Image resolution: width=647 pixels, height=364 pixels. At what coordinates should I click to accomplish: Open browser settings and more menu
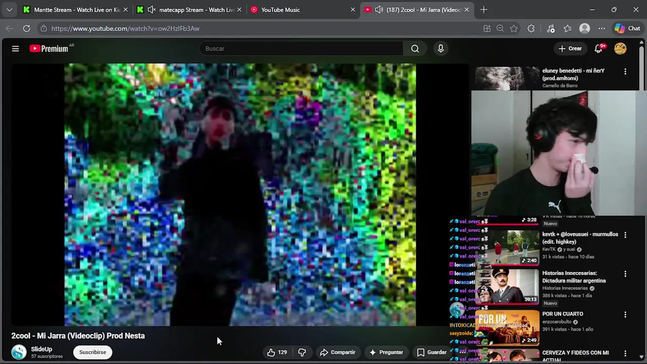pyautogui.click(x=602, y=28)
